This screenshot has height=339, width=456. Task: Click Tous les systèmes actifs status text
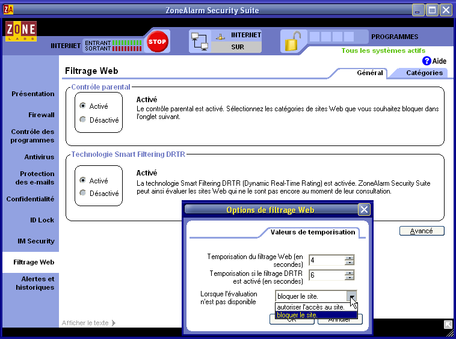383,50
